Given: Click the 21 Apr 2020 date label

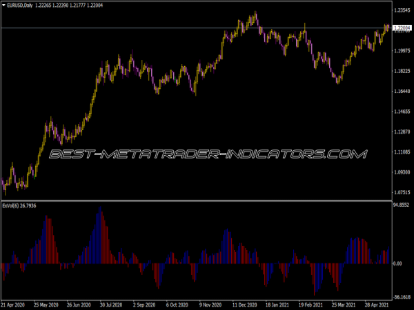Looking at the screenshot, I should pos(15,303).
